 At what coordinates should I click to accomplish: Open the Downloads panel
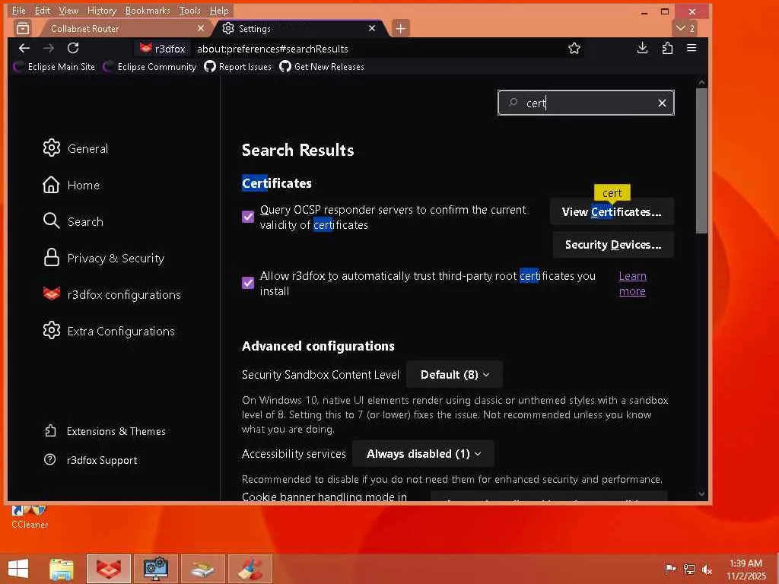(x=642, y=48)
